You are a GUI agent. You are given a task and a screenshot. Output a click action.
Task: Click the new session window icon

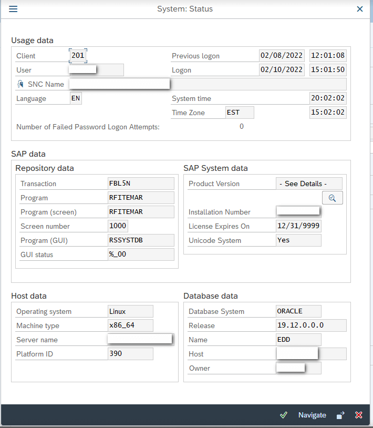(x=340, y=415)
